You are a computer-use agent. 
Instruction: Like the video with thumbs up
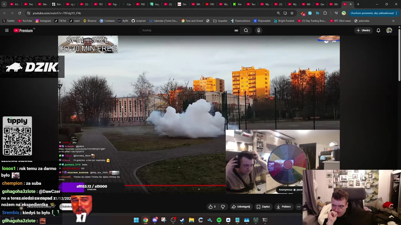pos(212,207)
